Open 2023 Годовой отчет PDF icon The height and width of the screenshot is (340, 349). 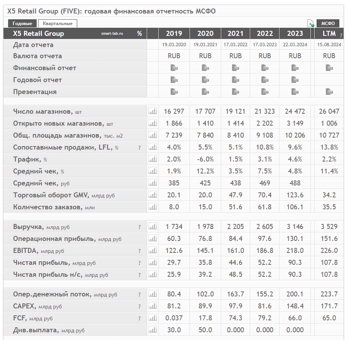pos(295,80)
